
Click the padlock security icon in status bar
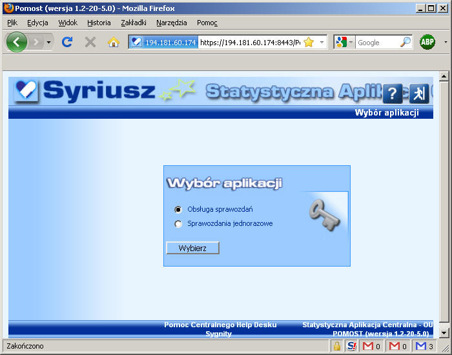pyautogui.click(x=336, y=346)
